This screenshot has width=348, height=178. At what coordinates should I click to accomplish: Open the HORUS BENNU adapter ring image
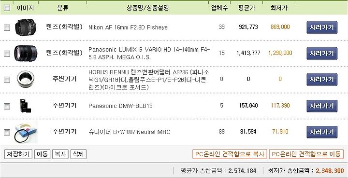26,79
